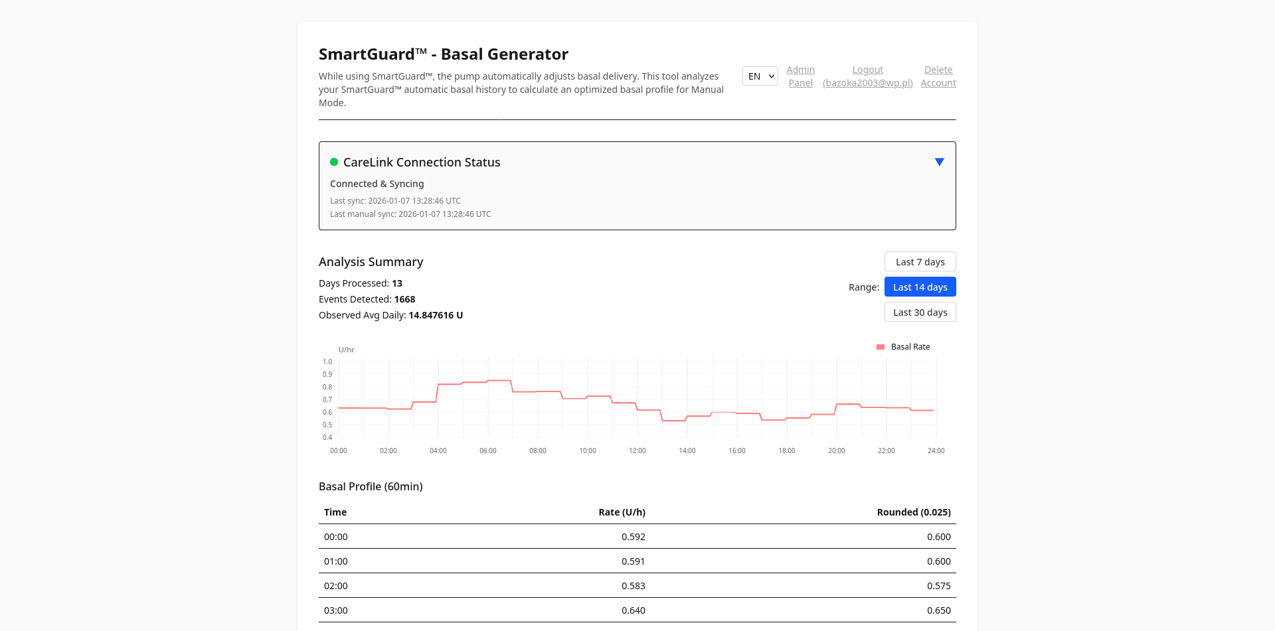Log out of the bazoka2003@wp.pl account

867,76
